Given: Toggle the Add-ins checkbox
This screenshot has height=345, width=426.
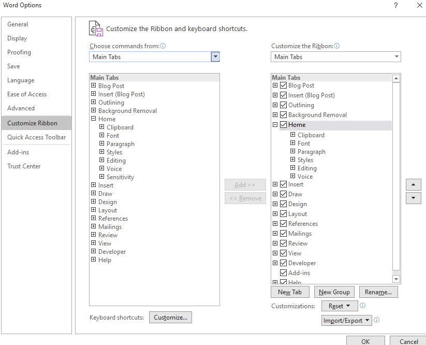Looking at the screenshot, I should [x=283, y=272].
